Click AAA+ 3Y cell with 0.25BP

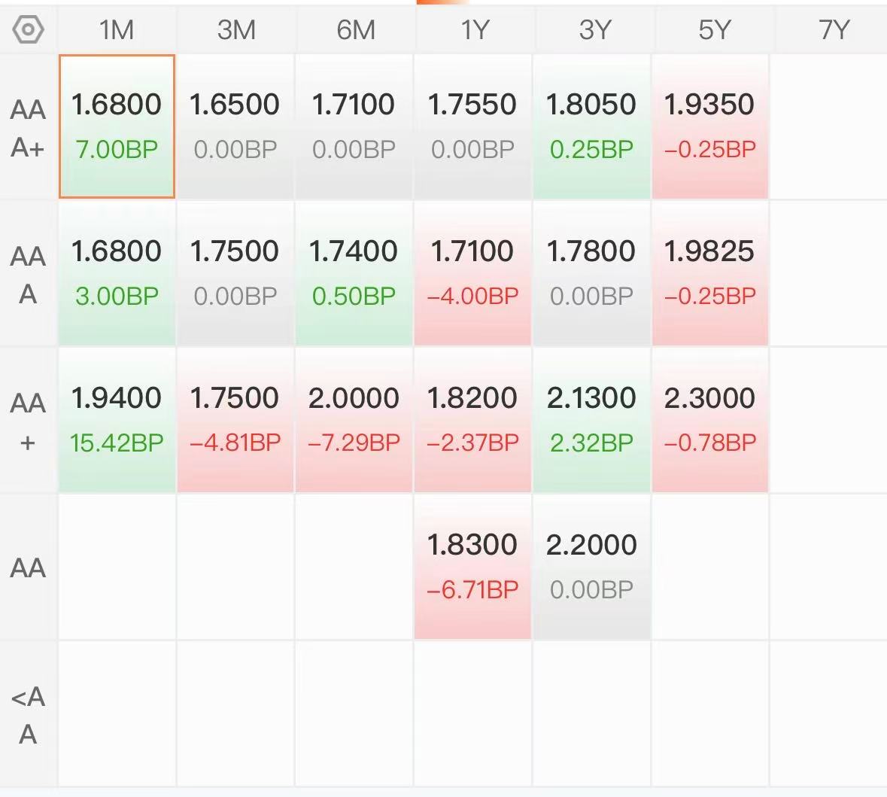point(591,126)
